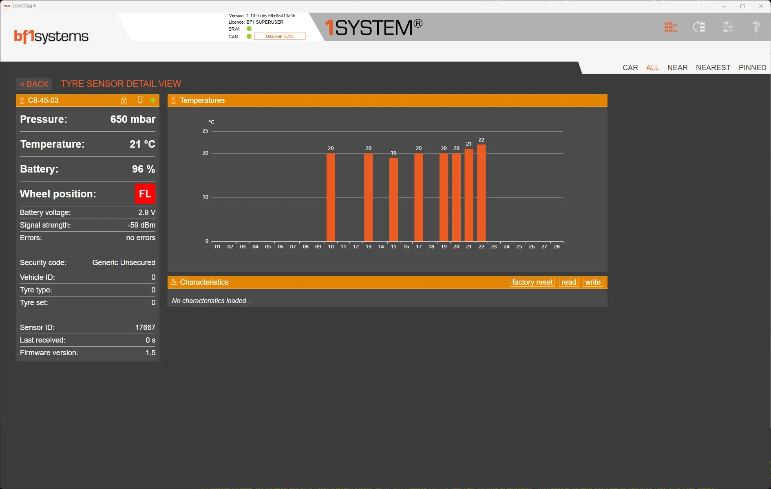Open the settings sliders icon
Viewport: 771px width, 489px height.
[727, 27]
